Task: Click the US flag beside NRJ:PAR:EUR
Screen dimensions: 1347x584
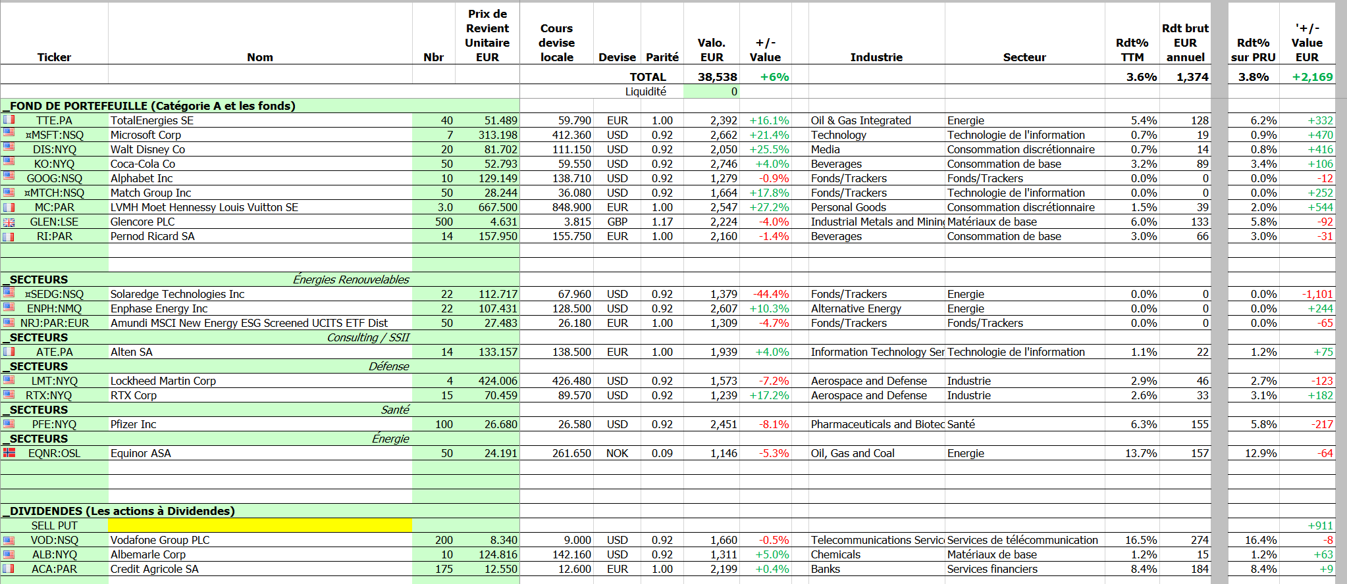Action: (x=9, y=322)
